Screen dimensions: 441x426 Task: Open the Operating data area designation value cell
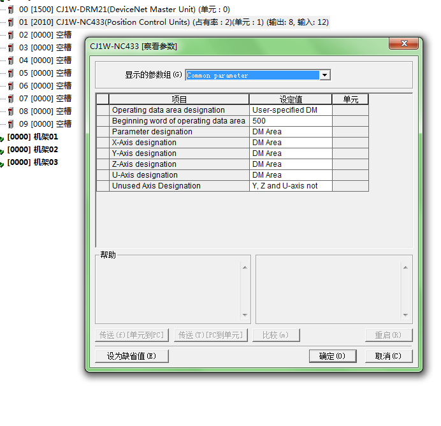pos(290,110)
